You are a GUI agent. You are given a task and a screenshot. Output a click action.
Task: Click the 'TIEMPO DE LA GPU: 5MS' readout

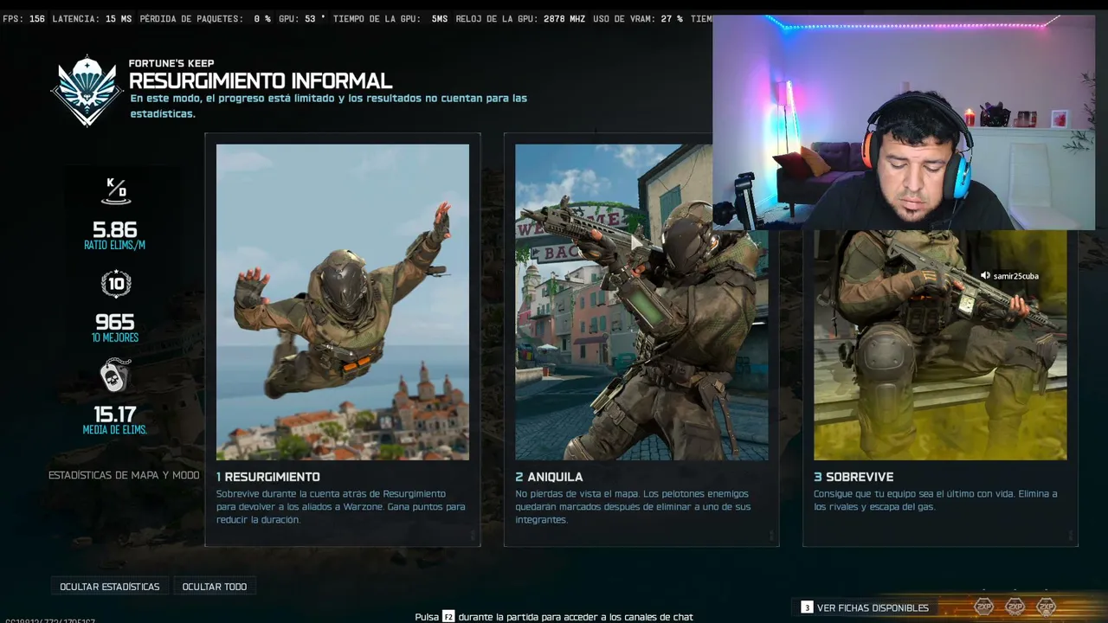(x=390, y=18)
